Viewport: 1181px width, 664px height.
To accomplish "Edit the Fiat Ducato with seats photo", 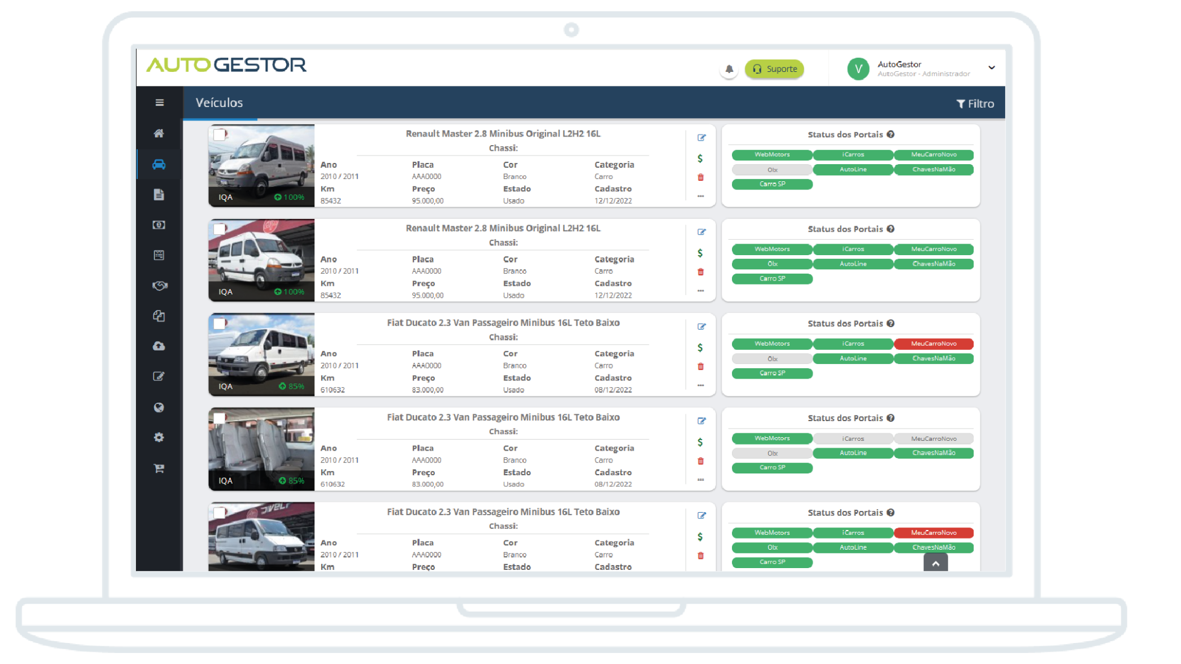I will point(701,421).
